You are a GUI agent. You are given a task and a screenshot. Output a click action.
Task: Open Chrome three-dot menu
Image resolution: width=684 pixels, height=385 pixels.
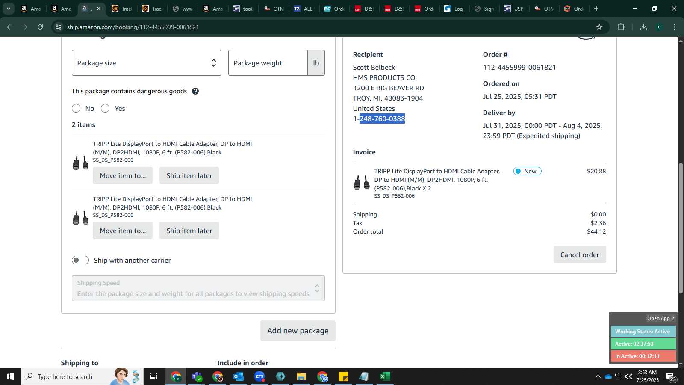pos(675,27)
